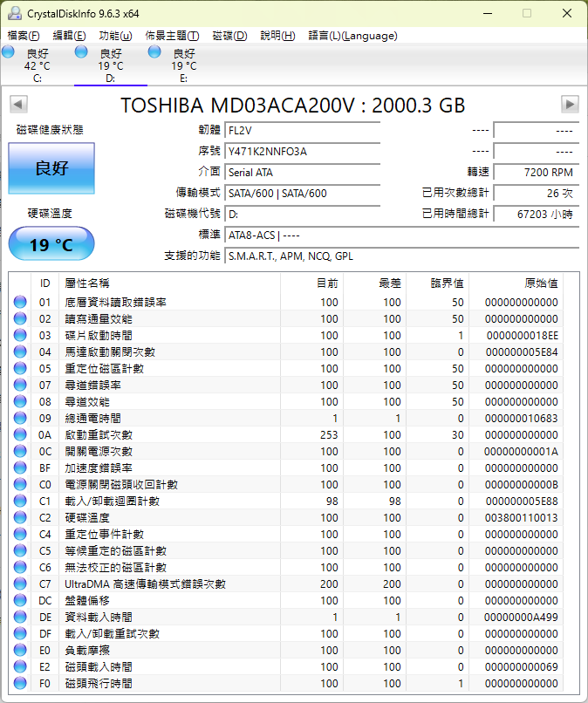Click the serial number field Y471K2NNFO3A
Viewport: 588px width, 703px height.
coord(303,152)
